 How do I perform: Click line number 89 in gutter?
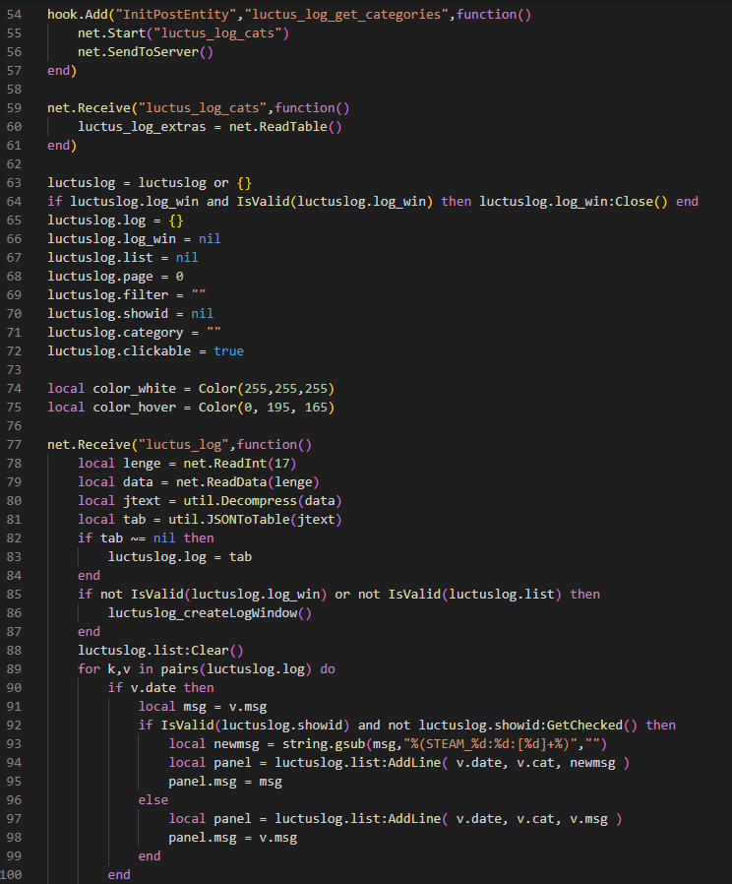click(14, 669)
